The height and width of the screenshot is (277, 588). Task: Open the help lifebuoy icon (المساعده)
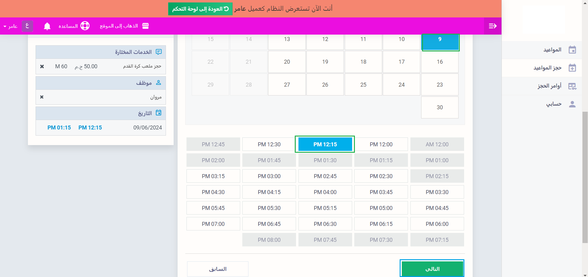tap(85, 26)
